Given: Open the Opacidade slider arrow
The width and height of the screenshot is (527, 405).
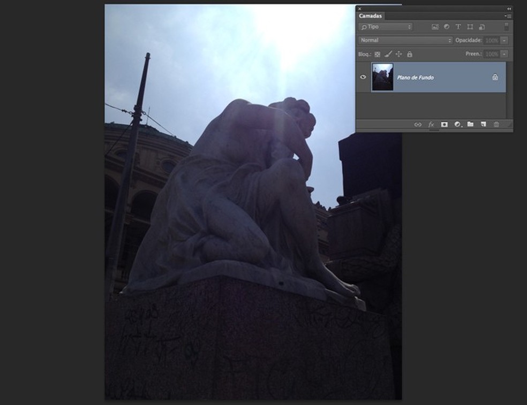Looking at the screenshot, I should coord(504,40).
